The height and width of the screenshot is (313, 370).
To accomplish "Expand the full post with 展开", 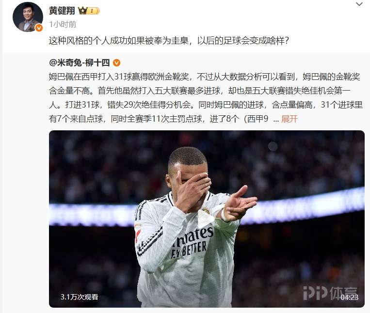I will [x=290, y=119].
